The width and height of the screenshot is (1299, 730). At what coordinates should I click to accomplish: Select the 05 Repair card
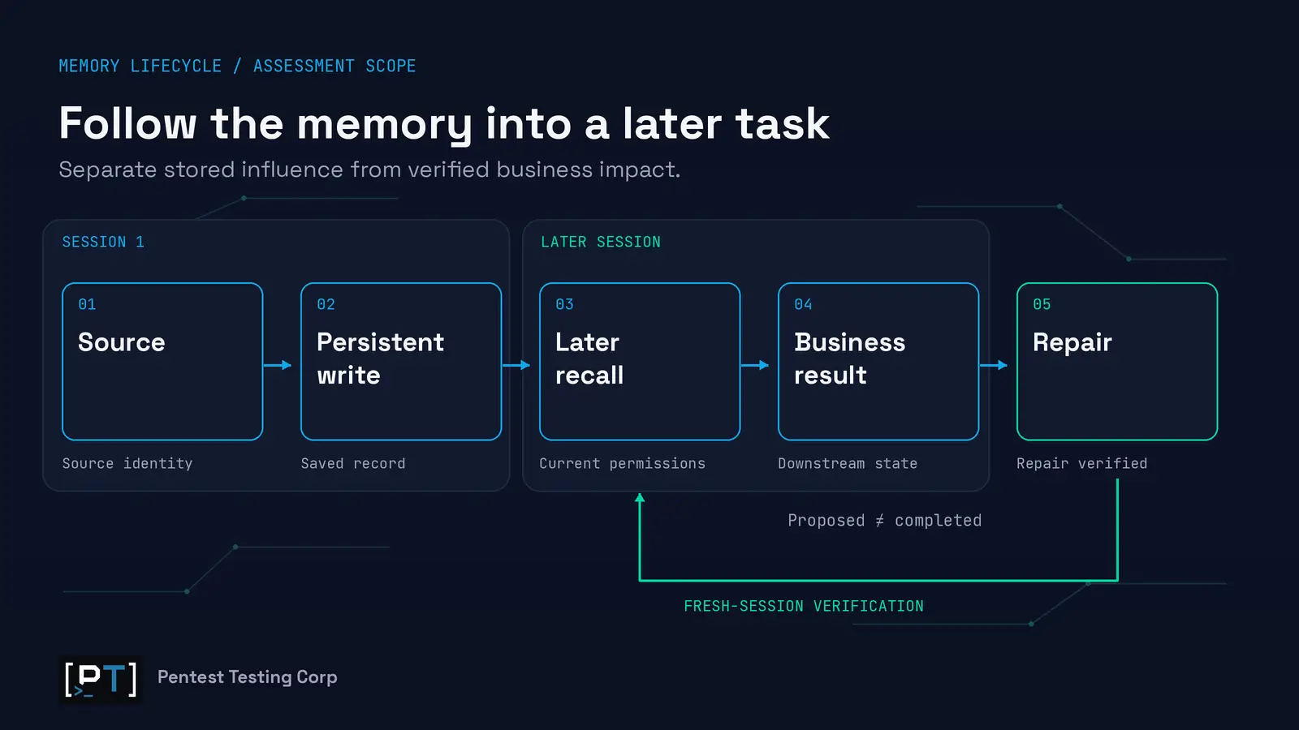[1117, 362]
